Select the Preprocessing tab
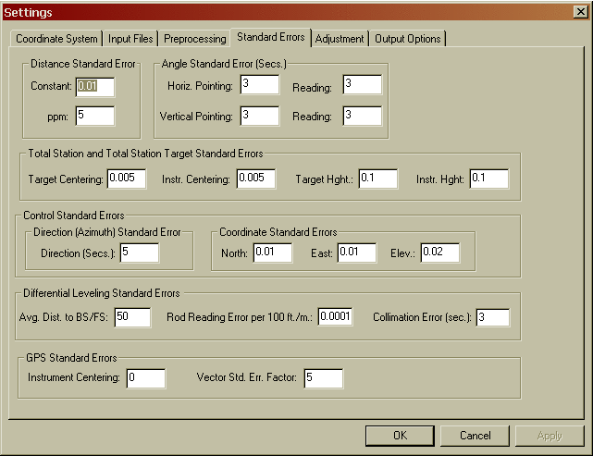This screenshot has height=456, width=593. click(x=195, y=39)
